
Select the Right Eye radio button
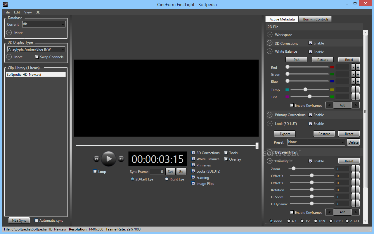click(x=167, y=179)
